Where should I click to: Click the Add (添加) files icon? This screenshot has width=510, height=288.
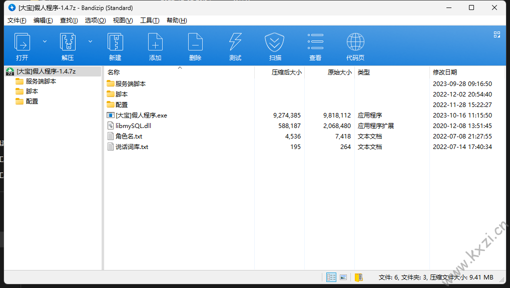pos(155,42)
